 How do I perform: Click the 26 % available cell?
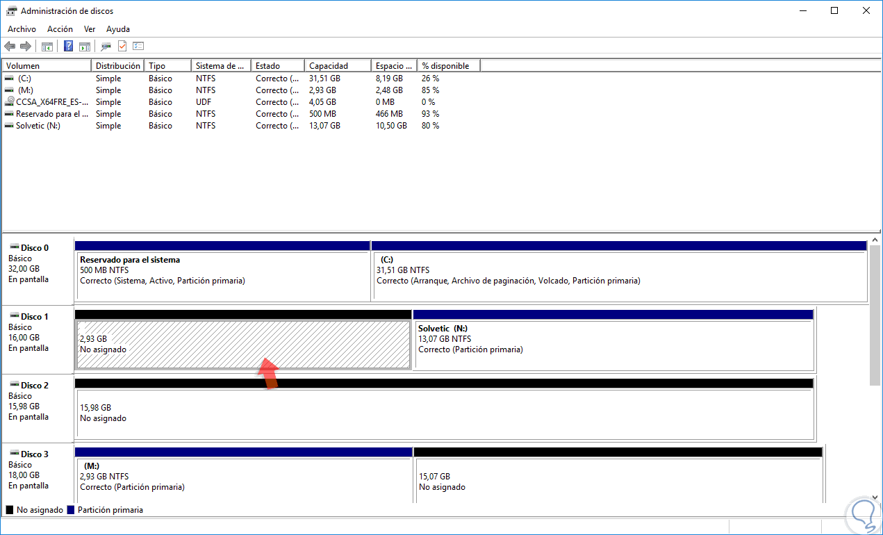click(431, 79)
